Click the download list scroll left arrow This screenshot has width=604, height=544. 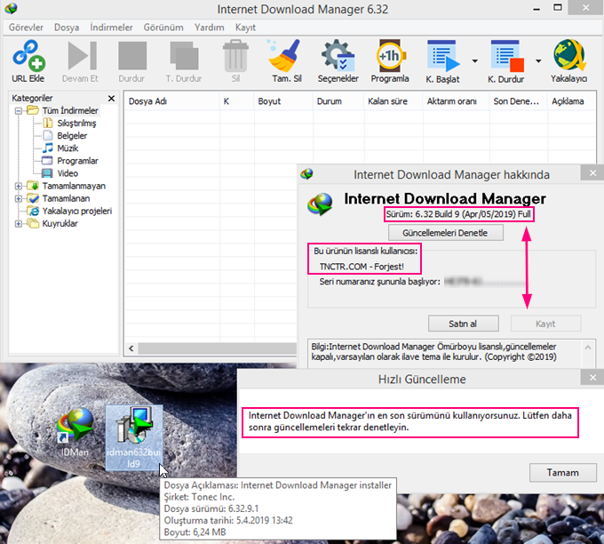tap(131, 348)
